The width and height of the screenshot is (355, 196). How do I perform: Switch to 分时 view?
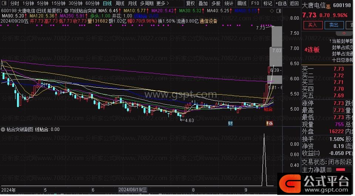[x=15, y=3]
